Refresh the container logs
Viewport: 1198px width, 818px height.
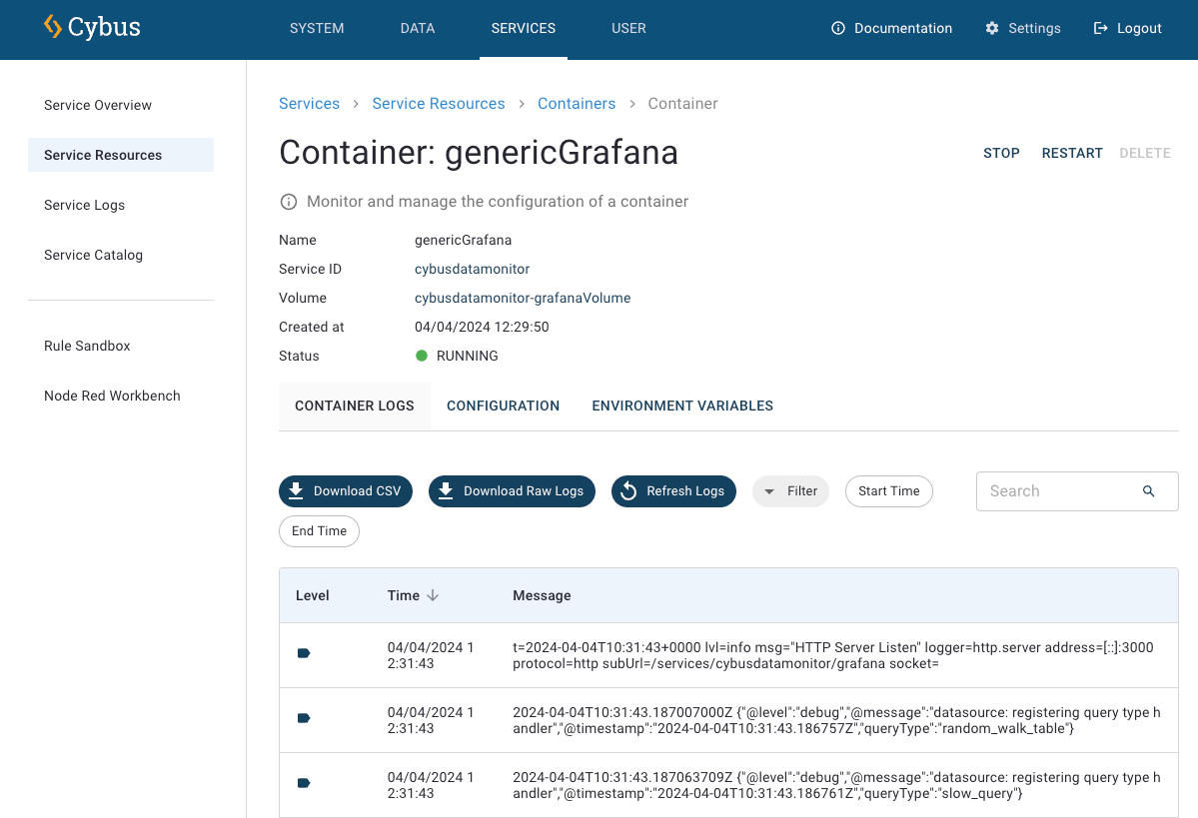tap(673, 491)
